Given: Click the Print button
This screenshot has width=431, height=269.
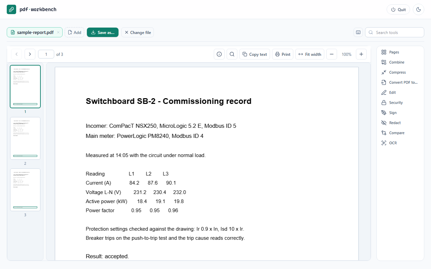Looking at the screenshot, I should [283, 54].
